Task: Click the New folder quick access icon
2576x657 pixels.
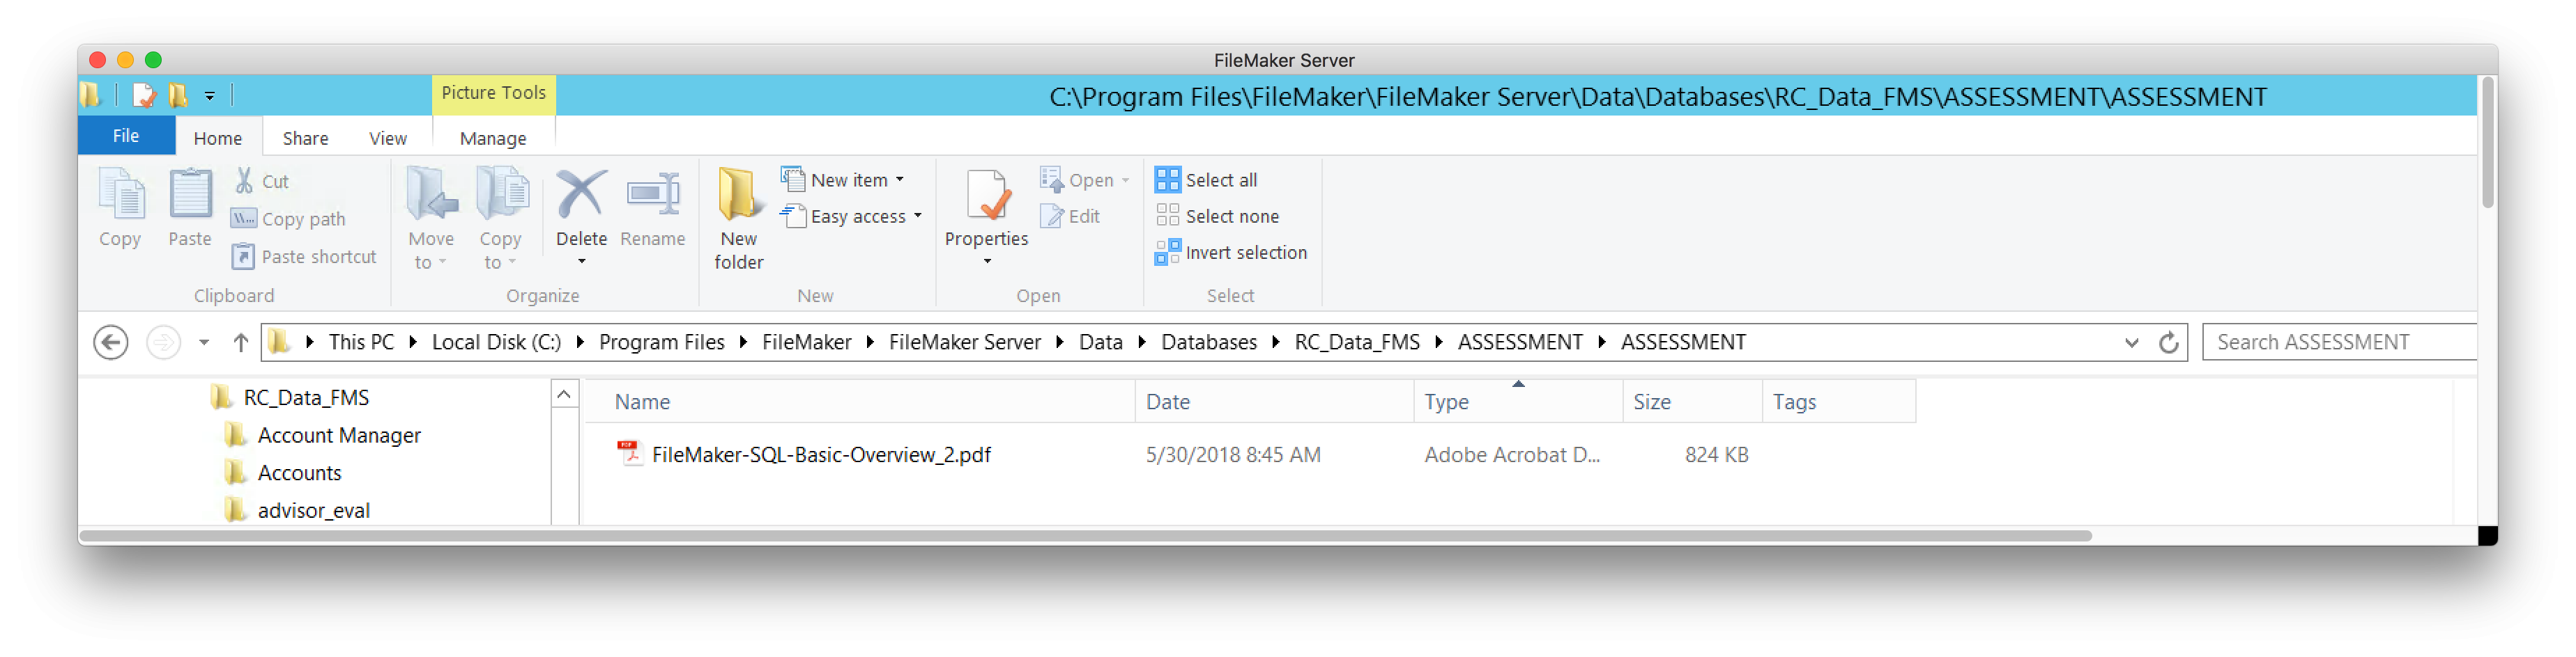Action: pos(178,96)
